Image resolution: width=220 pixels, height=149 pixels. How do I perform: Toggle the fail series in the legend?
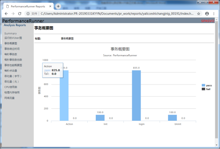pyautogui.click(x=208, y=89)
